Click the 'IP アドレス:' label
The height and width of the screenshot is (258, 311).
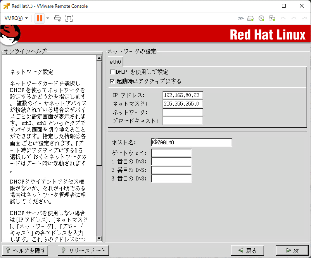[x=129, y=95]
